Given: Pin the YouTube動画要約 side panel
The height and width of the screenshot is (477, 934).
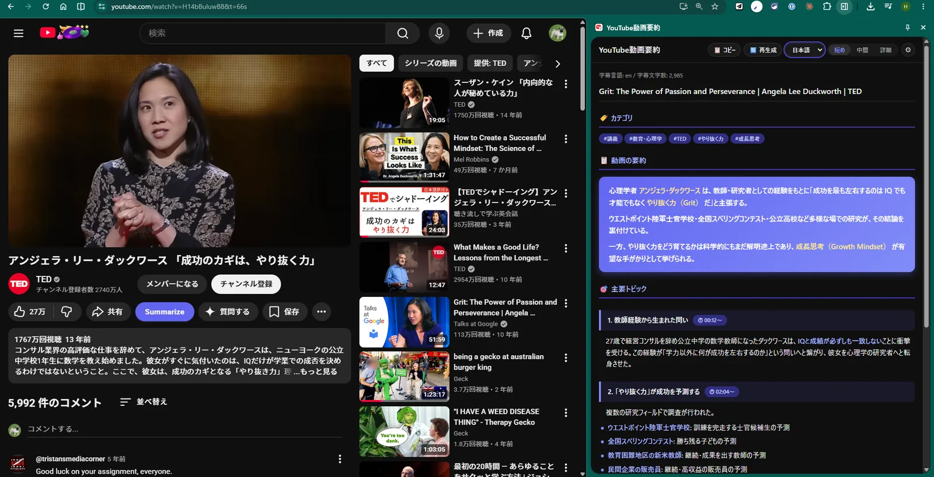Looking at the screenshot, I should [x=908, y=27].
